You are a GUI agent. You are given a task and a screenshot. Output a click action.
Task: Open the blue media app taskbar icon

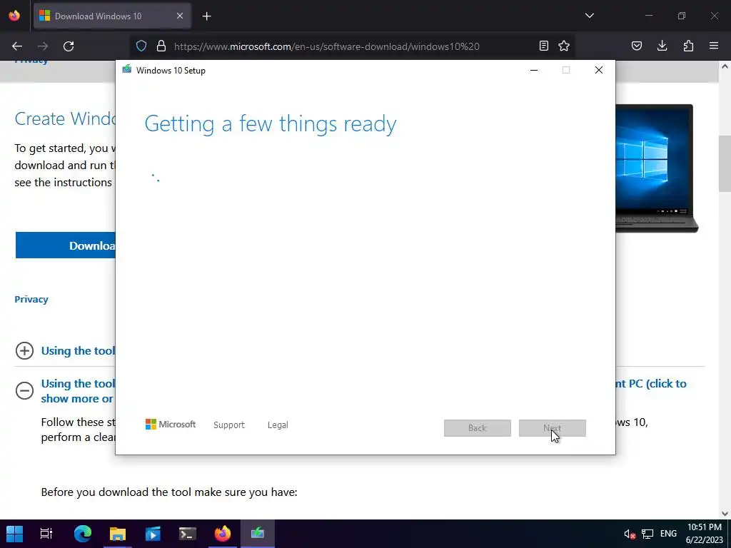(153, 534)
